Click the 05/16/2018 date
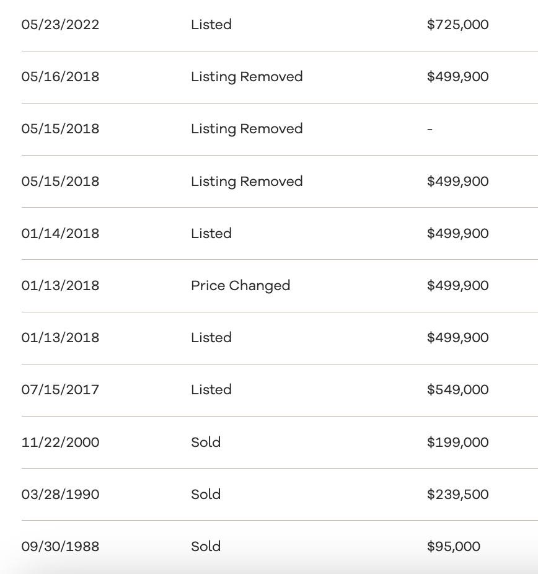This screenshot has height=574, width=538. pyautogui.click(x=60, y=77)
